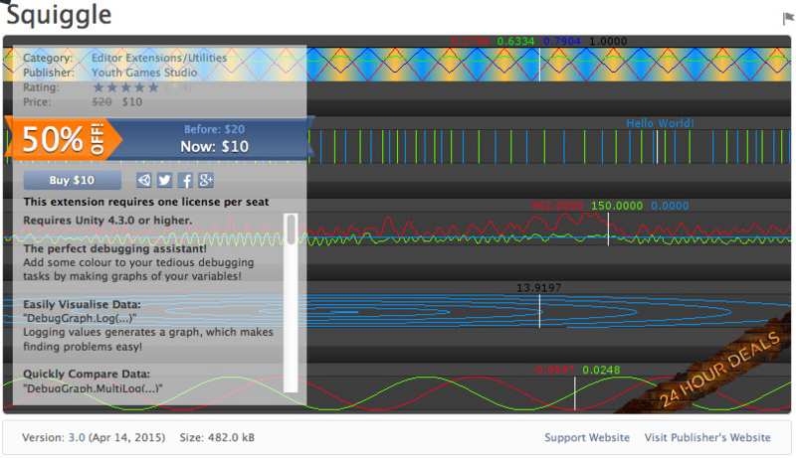796x458 pixels.
Task: Click the 13.9197 graph value
Action: click(x=538, y=288)
